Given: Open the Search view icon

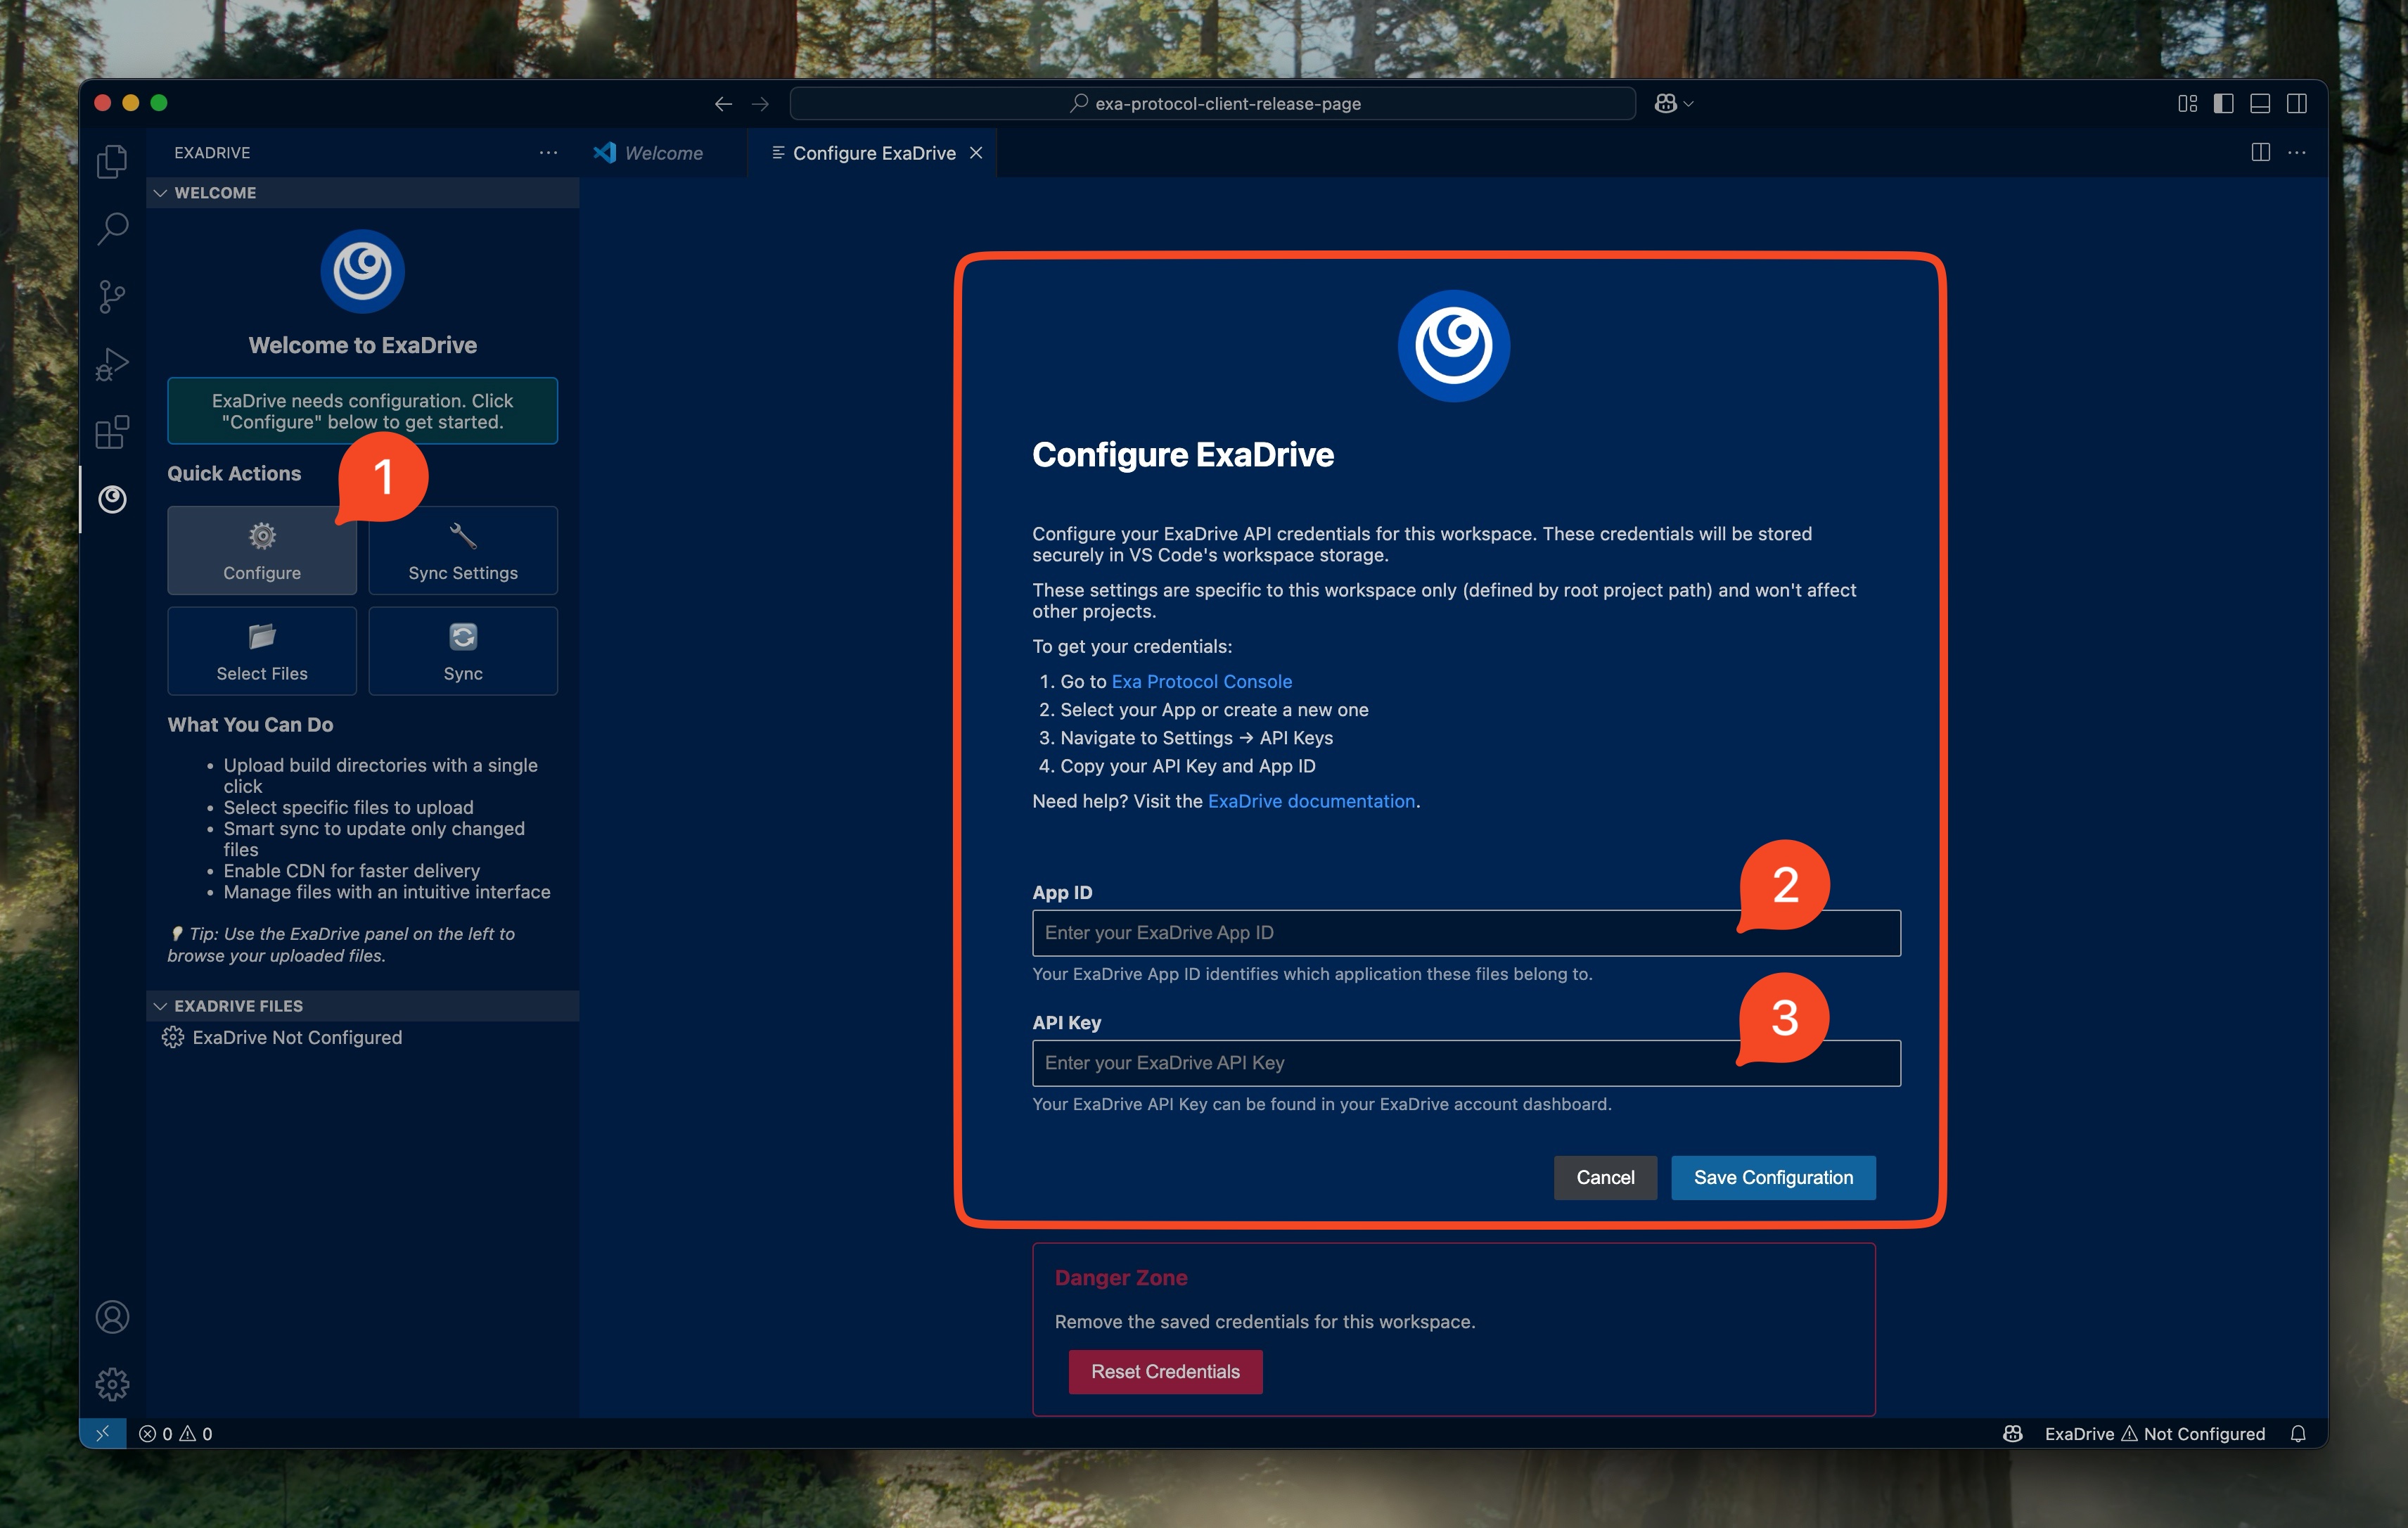Looking at the screenshot, I should point(112,229).
